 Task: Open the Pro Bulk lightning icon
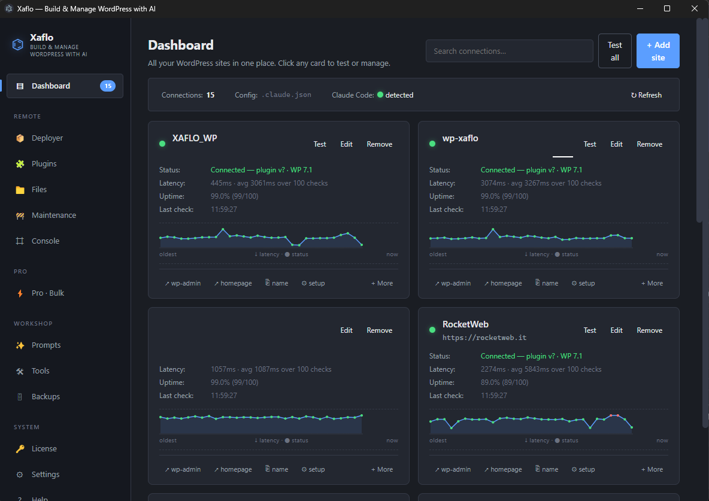coord(20,293)
